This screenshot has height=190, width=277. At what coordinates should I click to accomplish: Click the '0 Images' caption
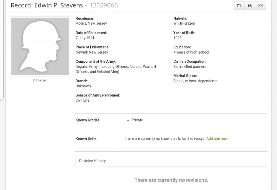[x=40, y=80]
